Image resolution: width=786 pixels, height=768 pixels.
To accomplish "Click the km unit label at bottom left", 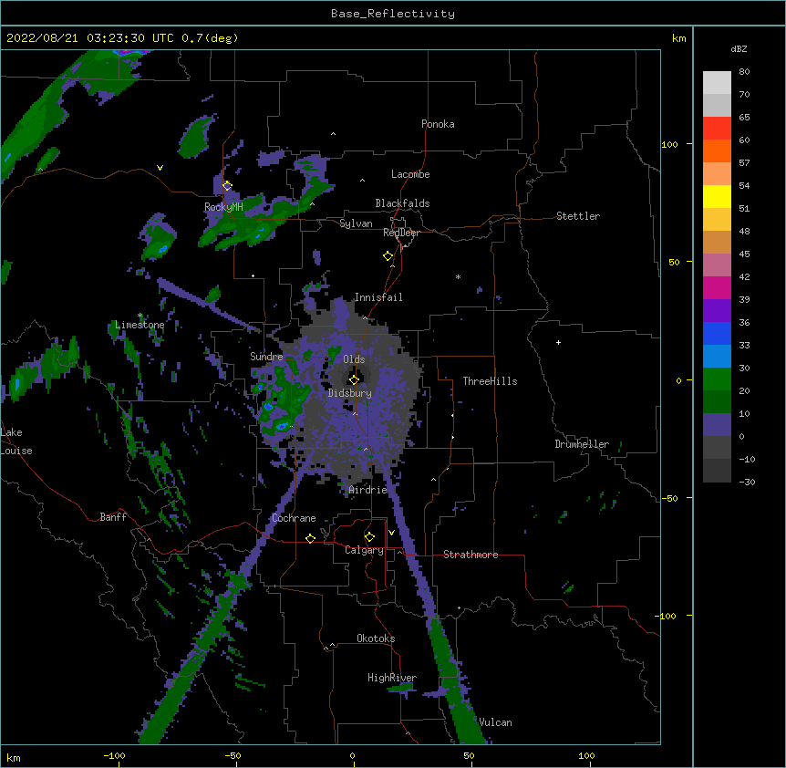I will click(x=14, y=757).
